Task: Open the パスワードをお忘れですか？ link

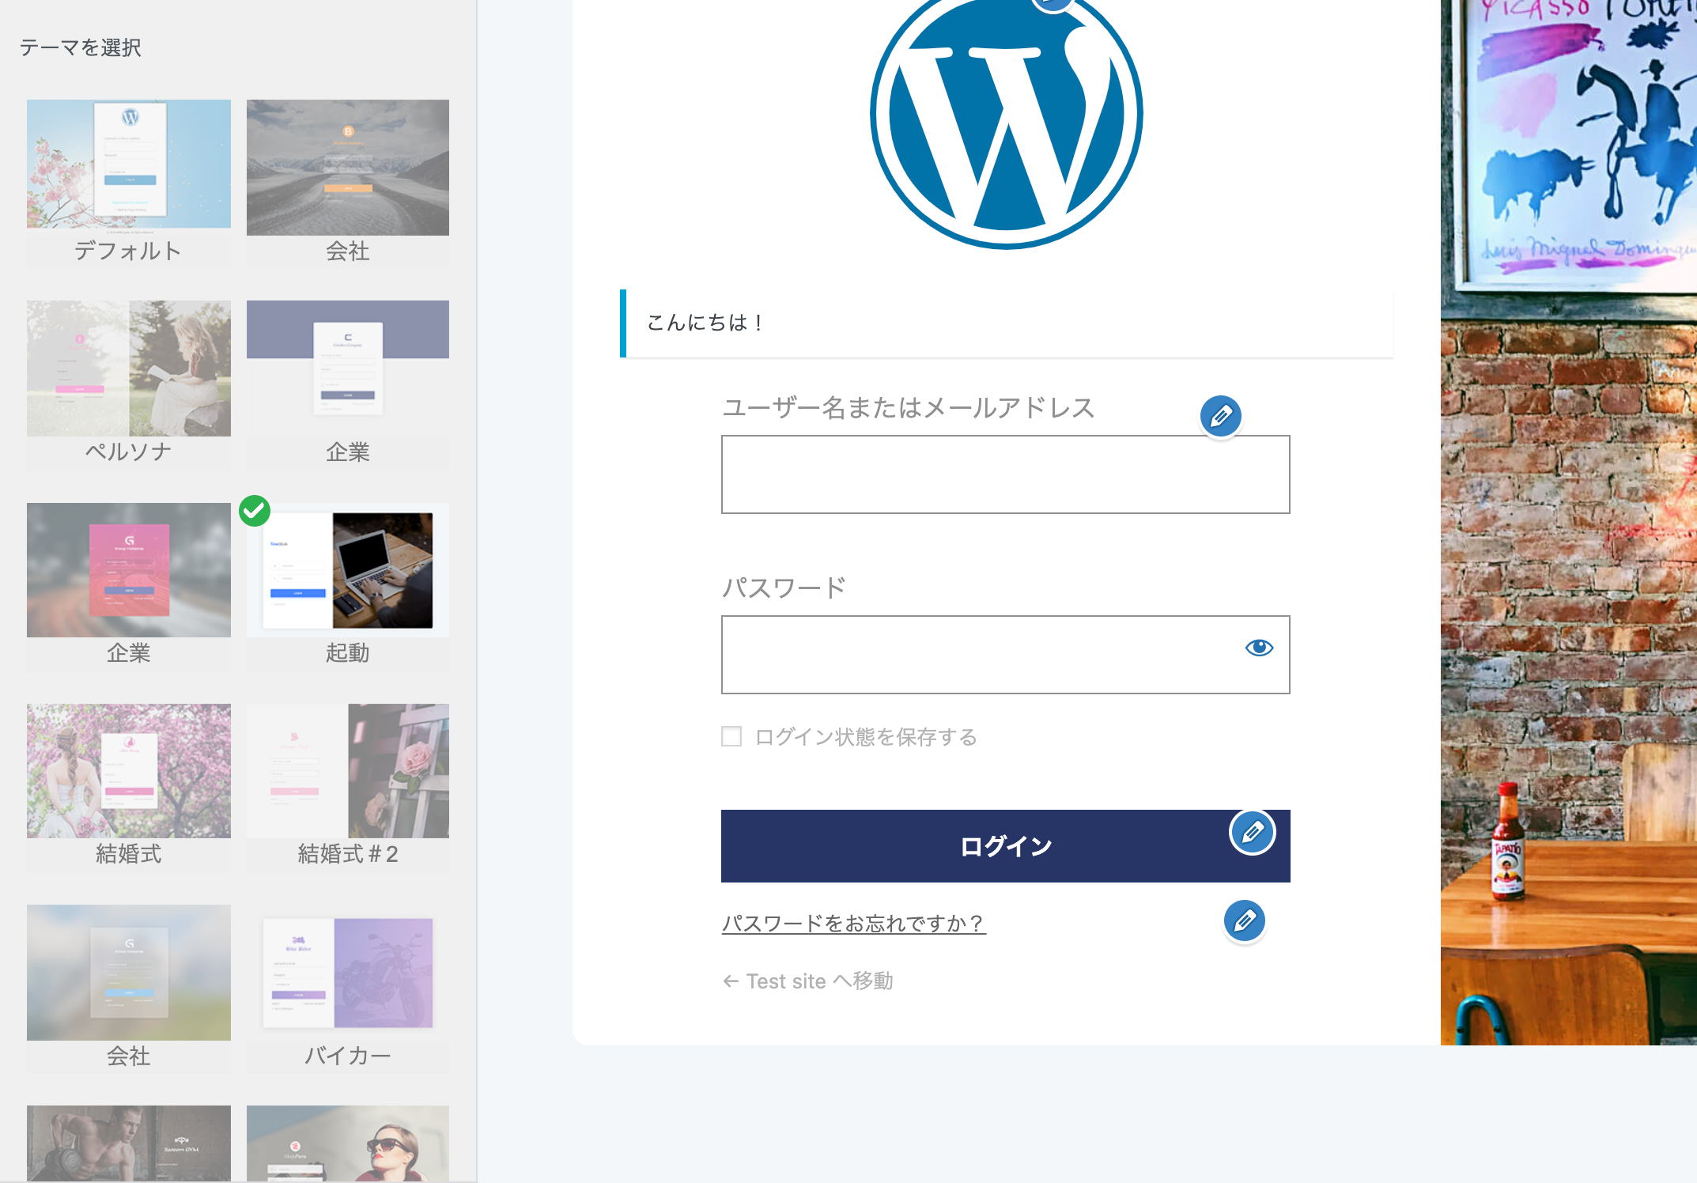Action: 853,923
